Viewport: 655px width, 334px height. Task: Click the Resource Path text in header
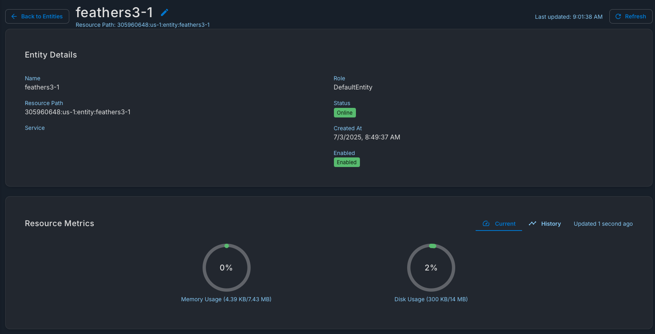point(143,25)
